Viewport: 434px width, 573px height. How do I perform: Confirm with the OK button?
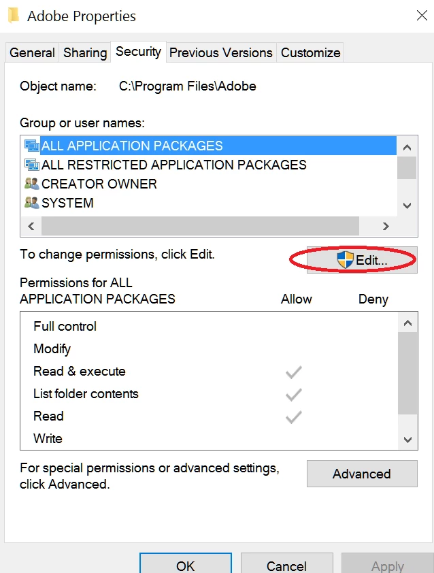pyautogui.click(x=186, y=565)
